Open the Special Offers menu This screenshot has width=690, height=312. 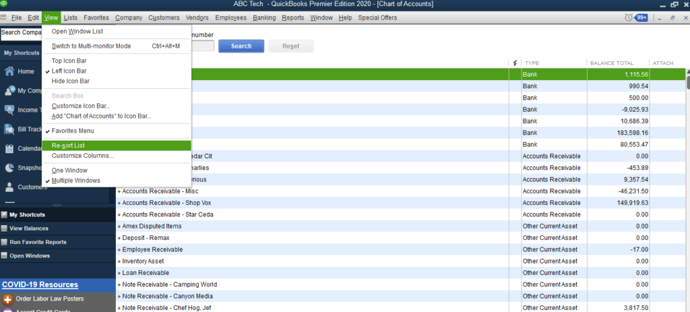tap(377, 17)
